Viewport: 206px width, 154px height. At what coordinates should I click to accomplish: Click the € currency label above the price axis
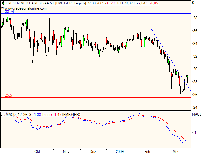click(193, 3)
